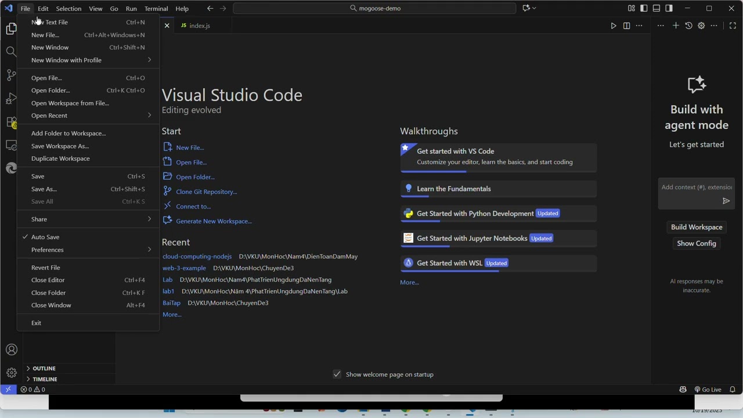
Task: Uncheck Show welcome page on startup
Action: [337, 374]
